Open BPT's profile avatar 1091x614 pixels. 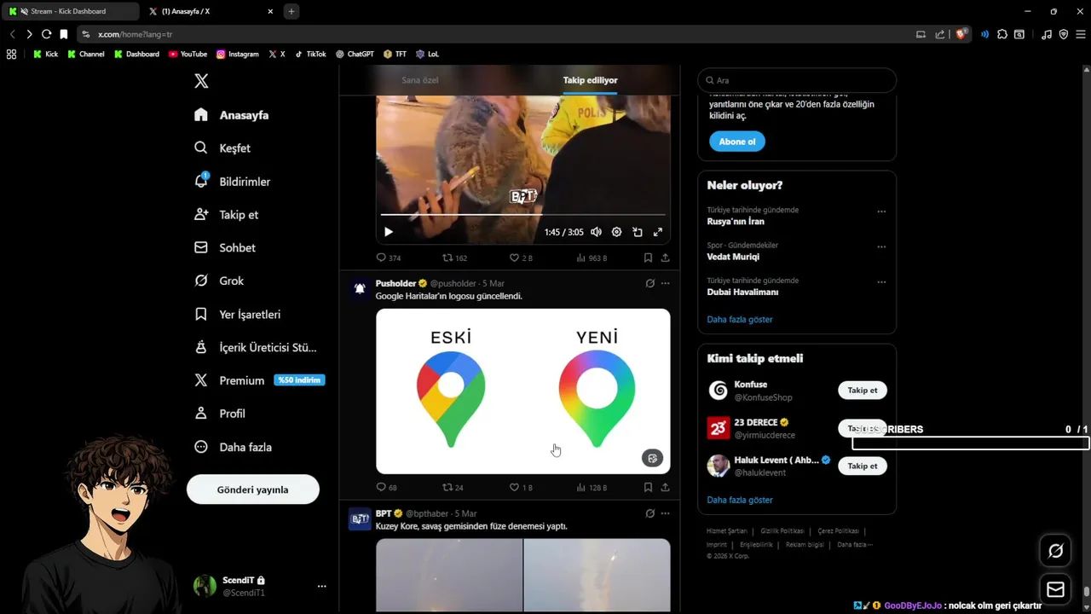pyautogui.click(x=360, y=518)
